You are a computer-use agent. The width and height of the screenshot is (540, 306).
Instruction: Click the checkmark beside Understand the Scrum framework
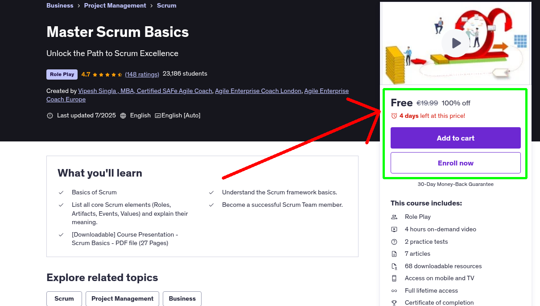(211, 193)
